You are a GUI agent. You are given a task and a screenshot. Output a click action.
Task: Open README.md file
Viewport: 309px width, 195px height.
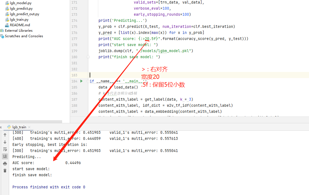20,25
